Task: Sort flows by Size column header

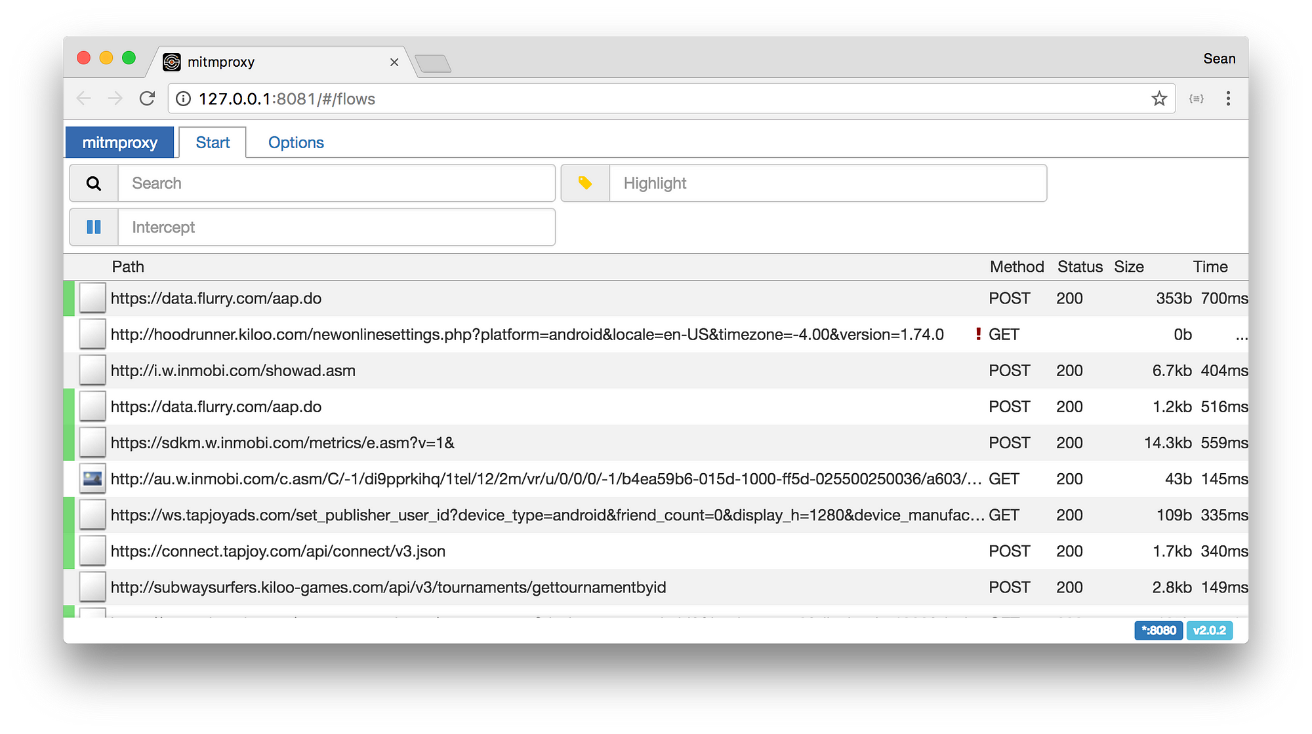Action: coord(1129,267)
